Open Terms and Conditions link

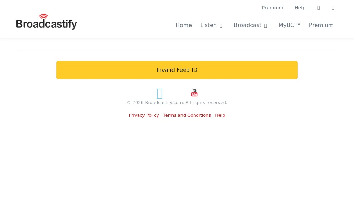(187, 115)
